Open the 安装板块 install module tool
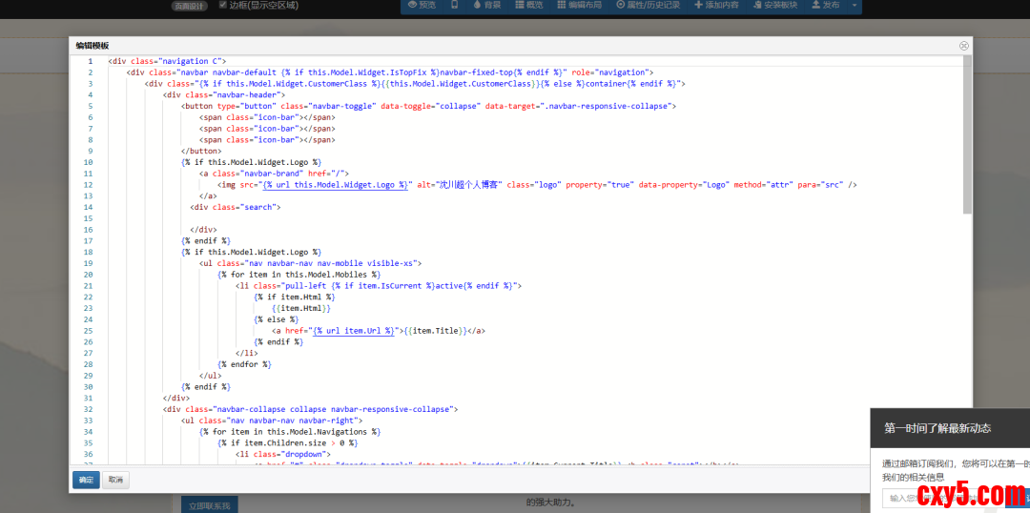 point(773,5)
